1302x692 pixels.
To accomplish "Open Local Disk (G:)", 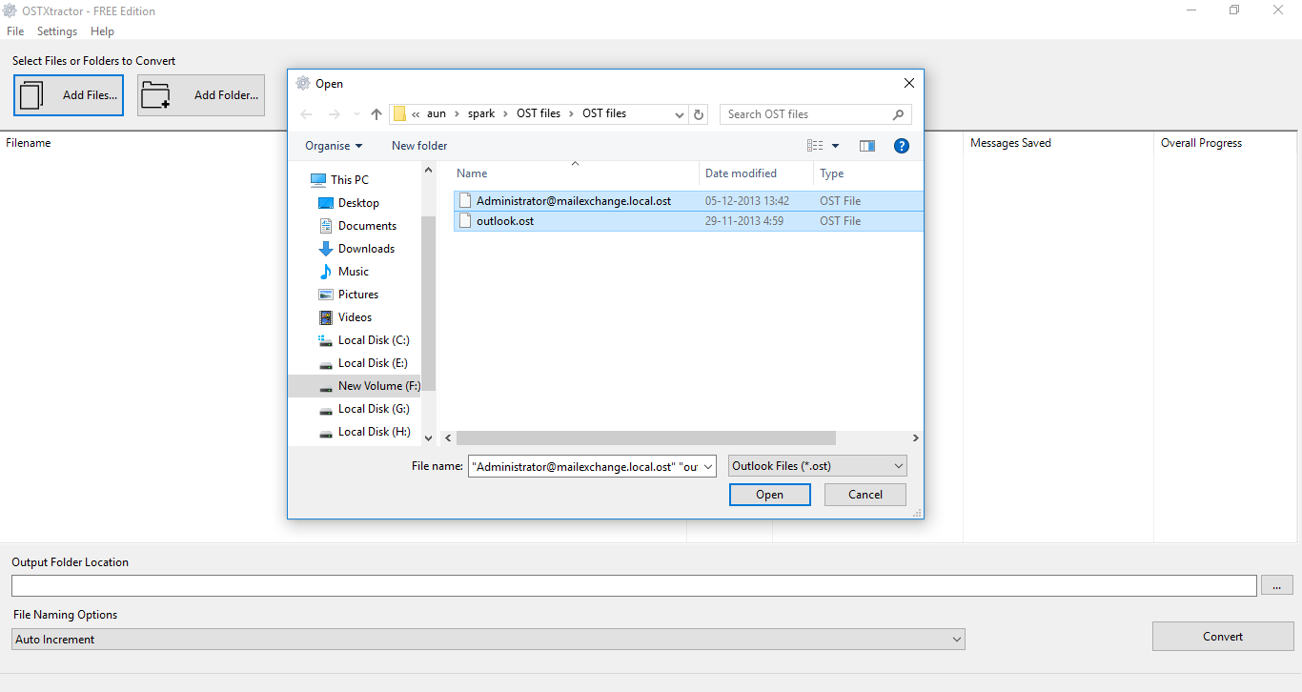I will tap(374, 409).
